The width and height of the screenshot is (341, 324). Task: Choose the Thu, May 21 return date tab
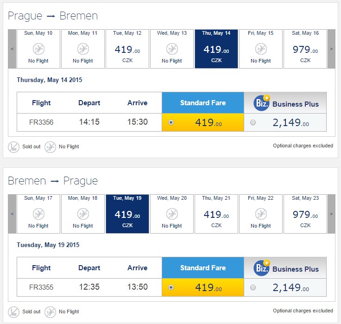[x=216, y=214]
